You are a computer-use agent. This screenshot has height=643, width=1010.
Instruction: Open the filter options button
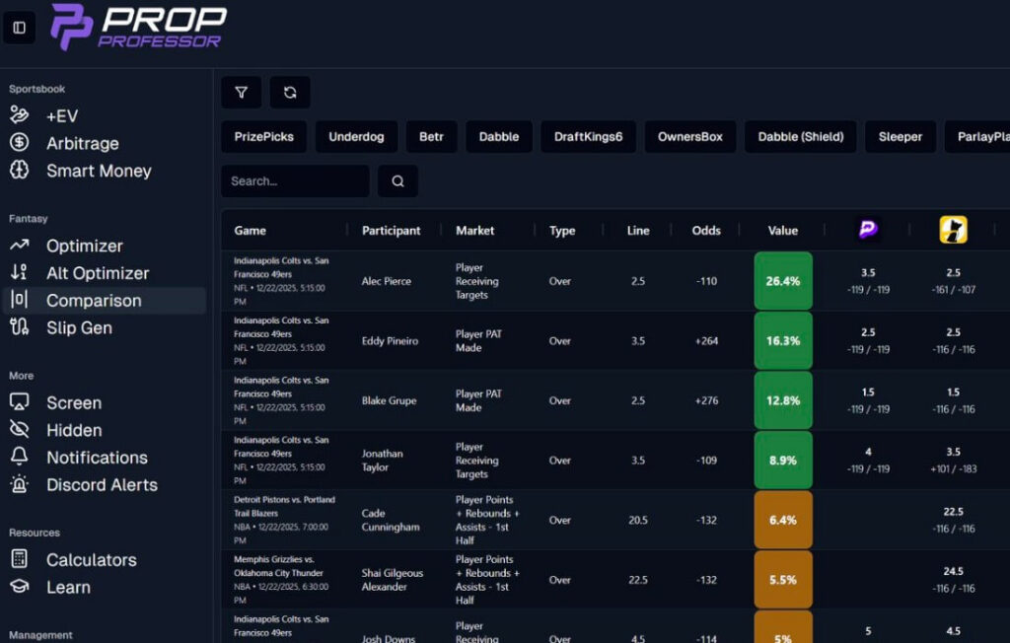click(242, 92)
